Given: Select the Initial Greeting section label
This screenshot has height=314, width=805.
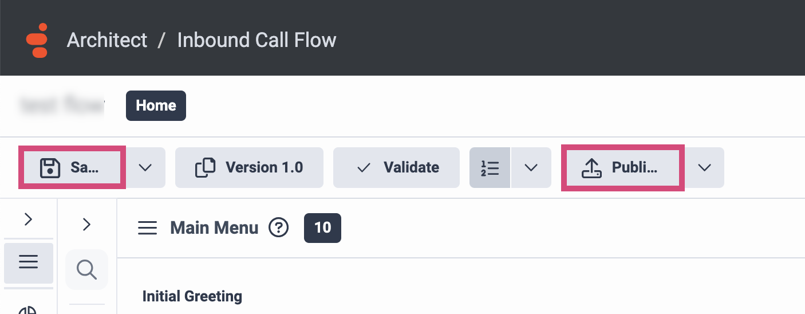Looking at the screenshot, I should click(x=192, y=296).
